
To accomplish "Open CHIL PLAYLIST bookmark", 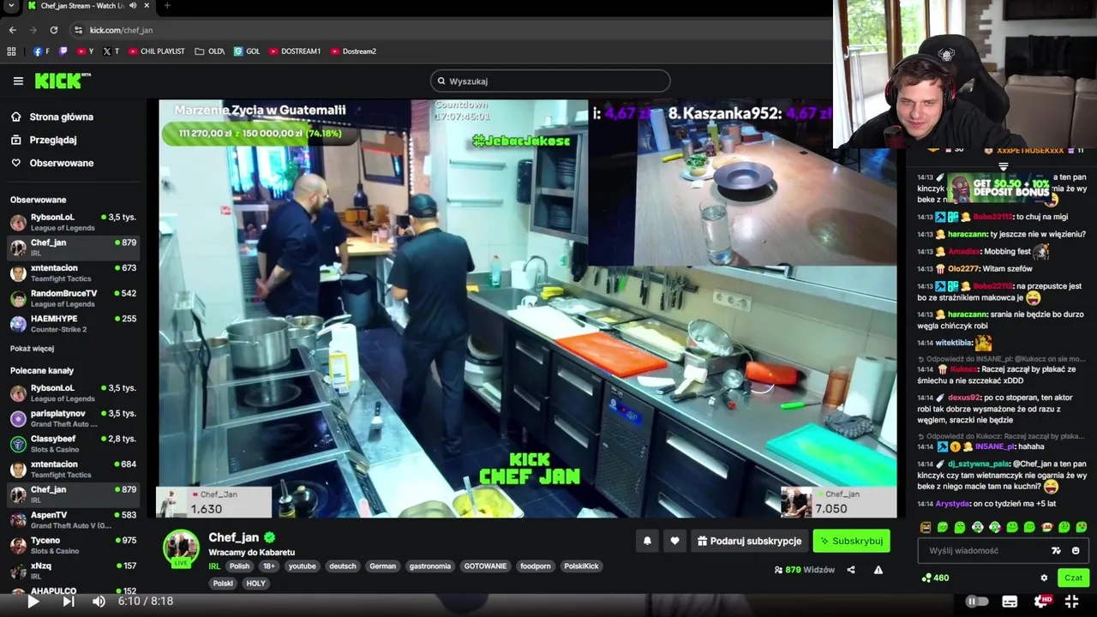I will 157,51.
